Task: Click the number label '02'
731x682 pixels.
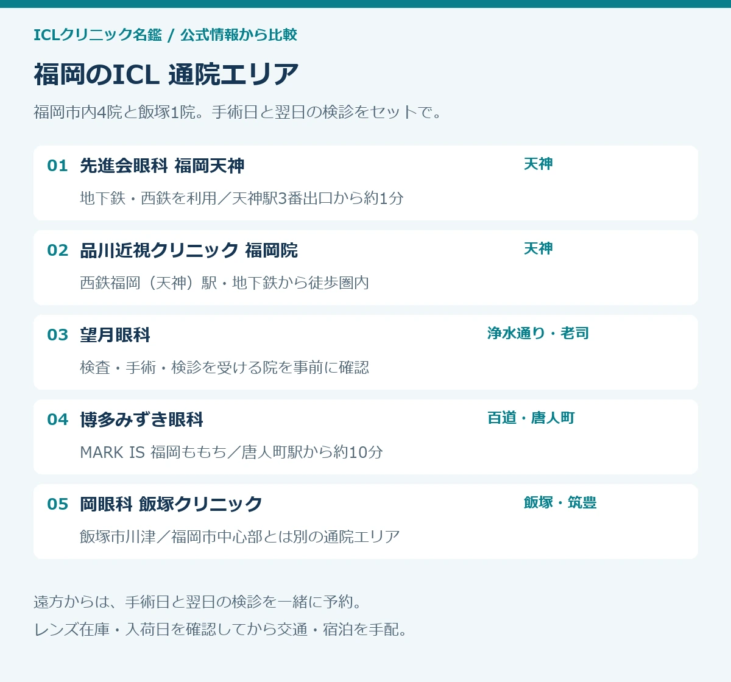Action: coord(57,250)
